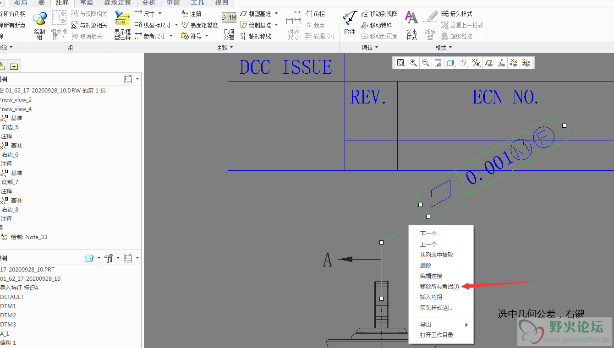
Task: Expand the 模型基准 dropdown arrow
Action: [276, 14]
